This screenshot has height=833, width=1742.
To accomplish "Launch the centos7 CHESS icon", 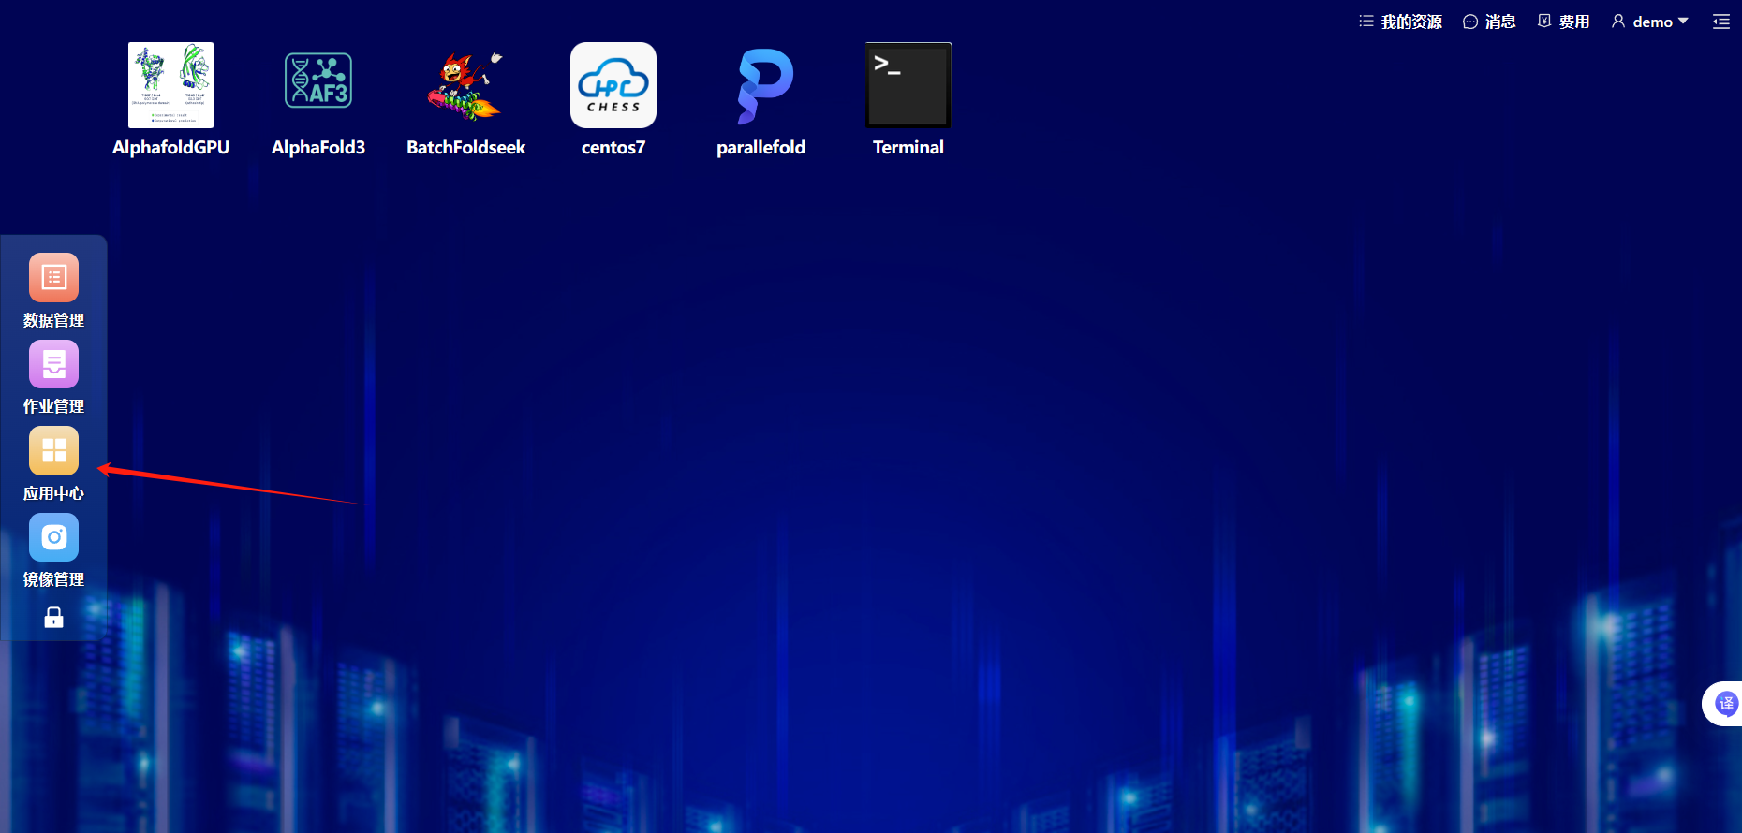I will (x=613, y=85).
